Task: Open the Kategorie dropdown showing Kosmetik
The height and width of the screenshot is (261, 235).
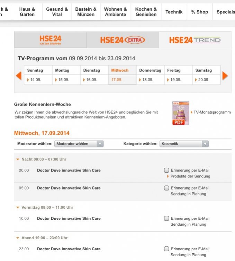Action: pos(184,144)
